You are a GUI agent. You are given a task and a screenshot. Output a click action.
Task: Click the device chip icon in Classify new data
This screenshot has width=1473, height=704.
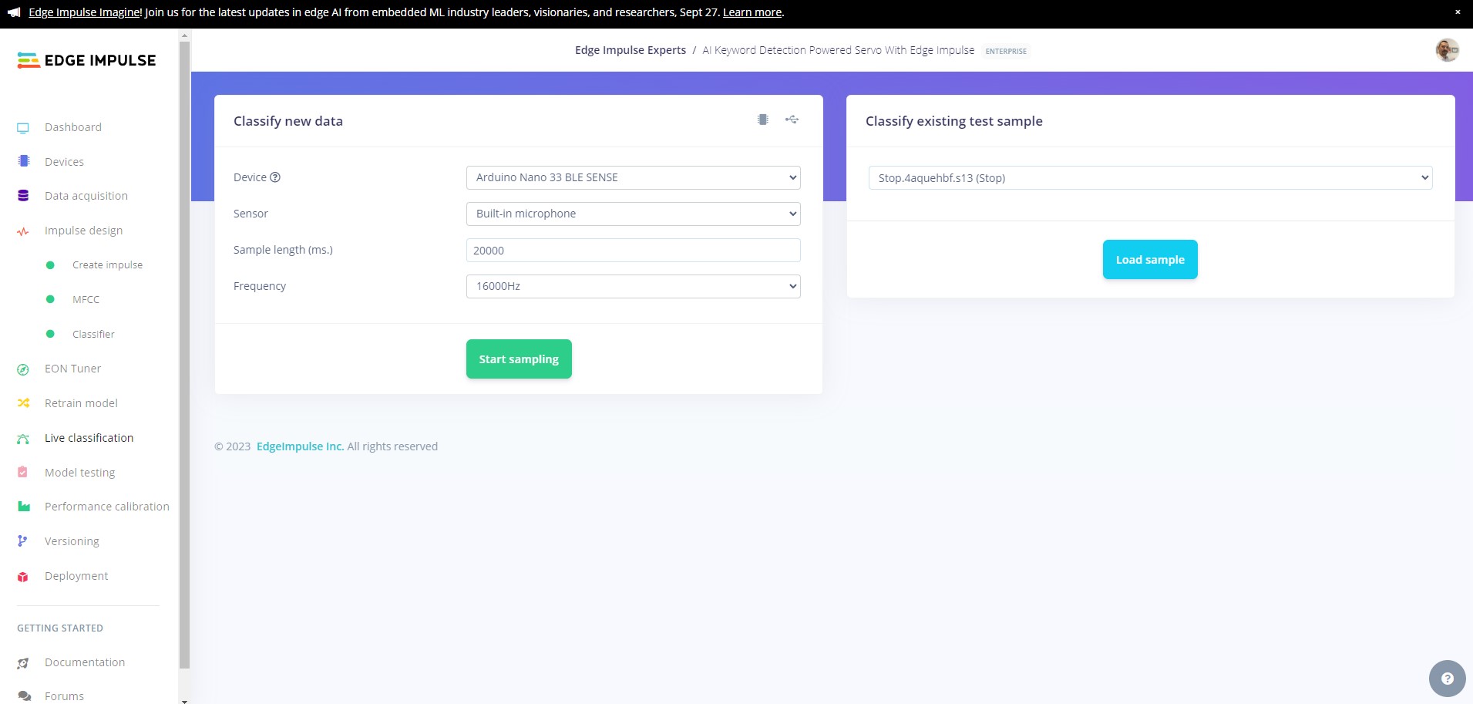pyautogui.click(x=763, y=120)
